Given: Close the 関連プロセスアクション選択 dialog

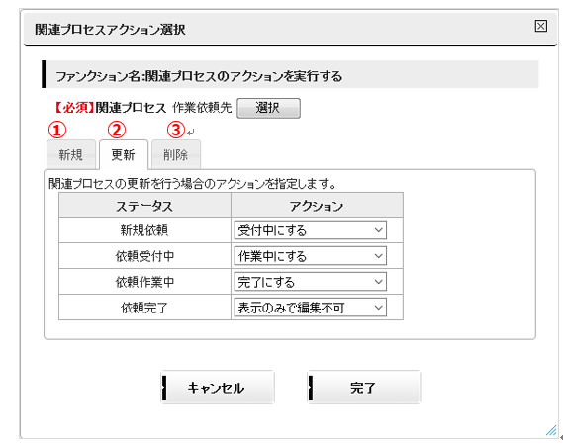Looking at the screenshot, I should click(x=541, y=26).
